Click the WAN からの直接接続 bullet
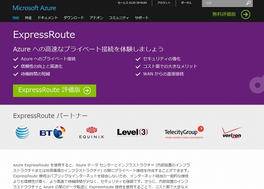 pos(163,74)
